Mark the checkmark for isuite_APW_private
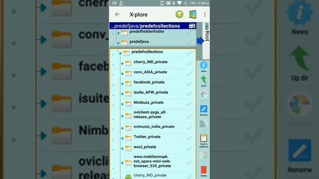 click(189, 93)
